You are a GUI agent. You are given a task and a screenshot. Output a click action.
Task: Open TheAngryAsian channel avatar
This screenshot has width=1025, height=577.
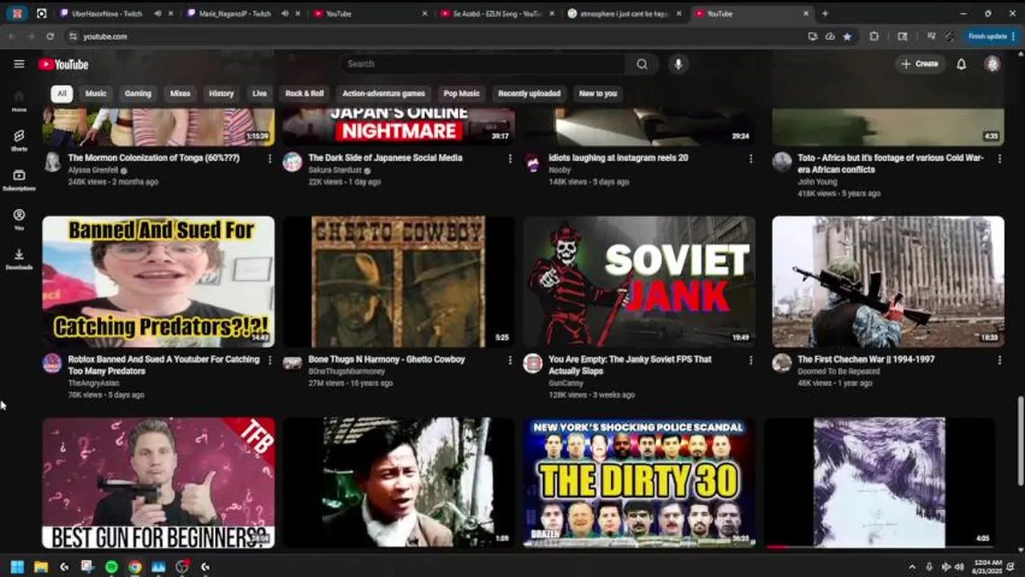tap(52, 363)
